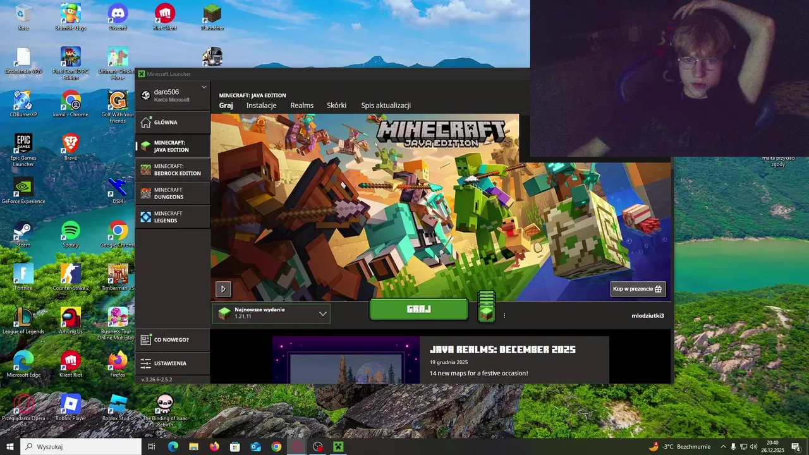Open the Spis aktualizacji tab
Screen dimensions: 809x455
coord(386,106)
